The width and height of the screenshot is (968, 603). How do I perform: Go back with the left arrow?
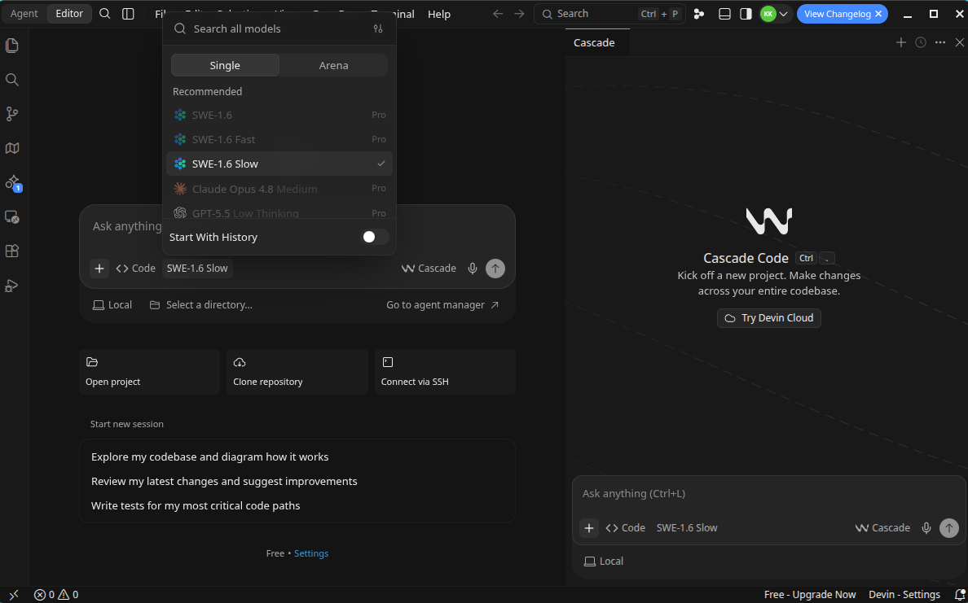click(498, 14)
